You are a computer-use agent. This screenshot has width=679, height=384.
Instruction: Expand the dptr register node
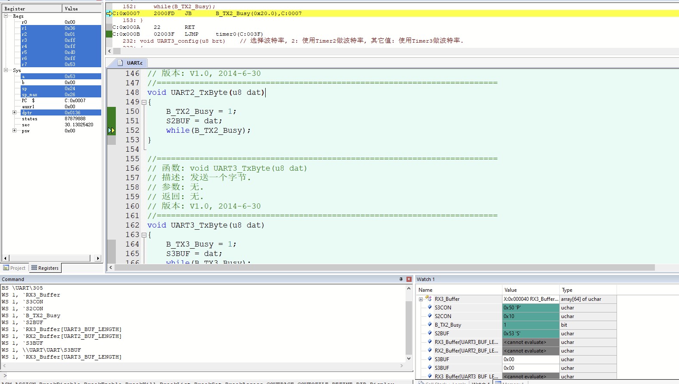pos(14,112)
